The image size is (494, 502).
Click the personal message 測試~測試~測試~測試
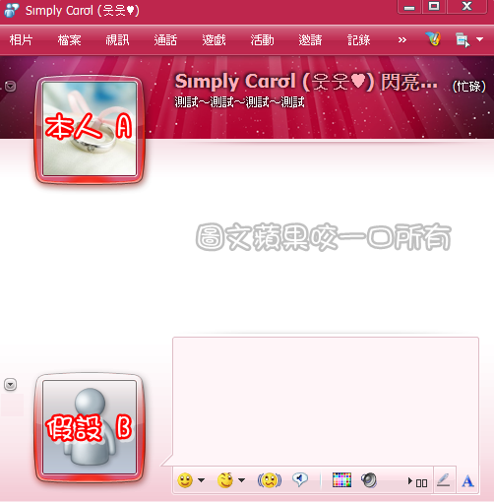click(239, 102)
